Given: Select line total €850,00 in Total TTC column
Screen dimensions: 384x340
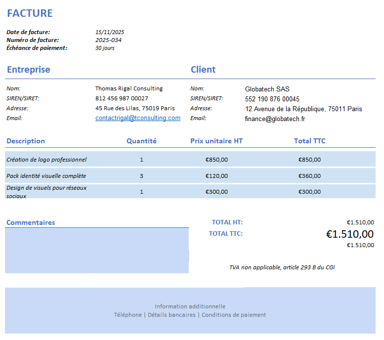Looking at the screenshot, I should [309, 160].
